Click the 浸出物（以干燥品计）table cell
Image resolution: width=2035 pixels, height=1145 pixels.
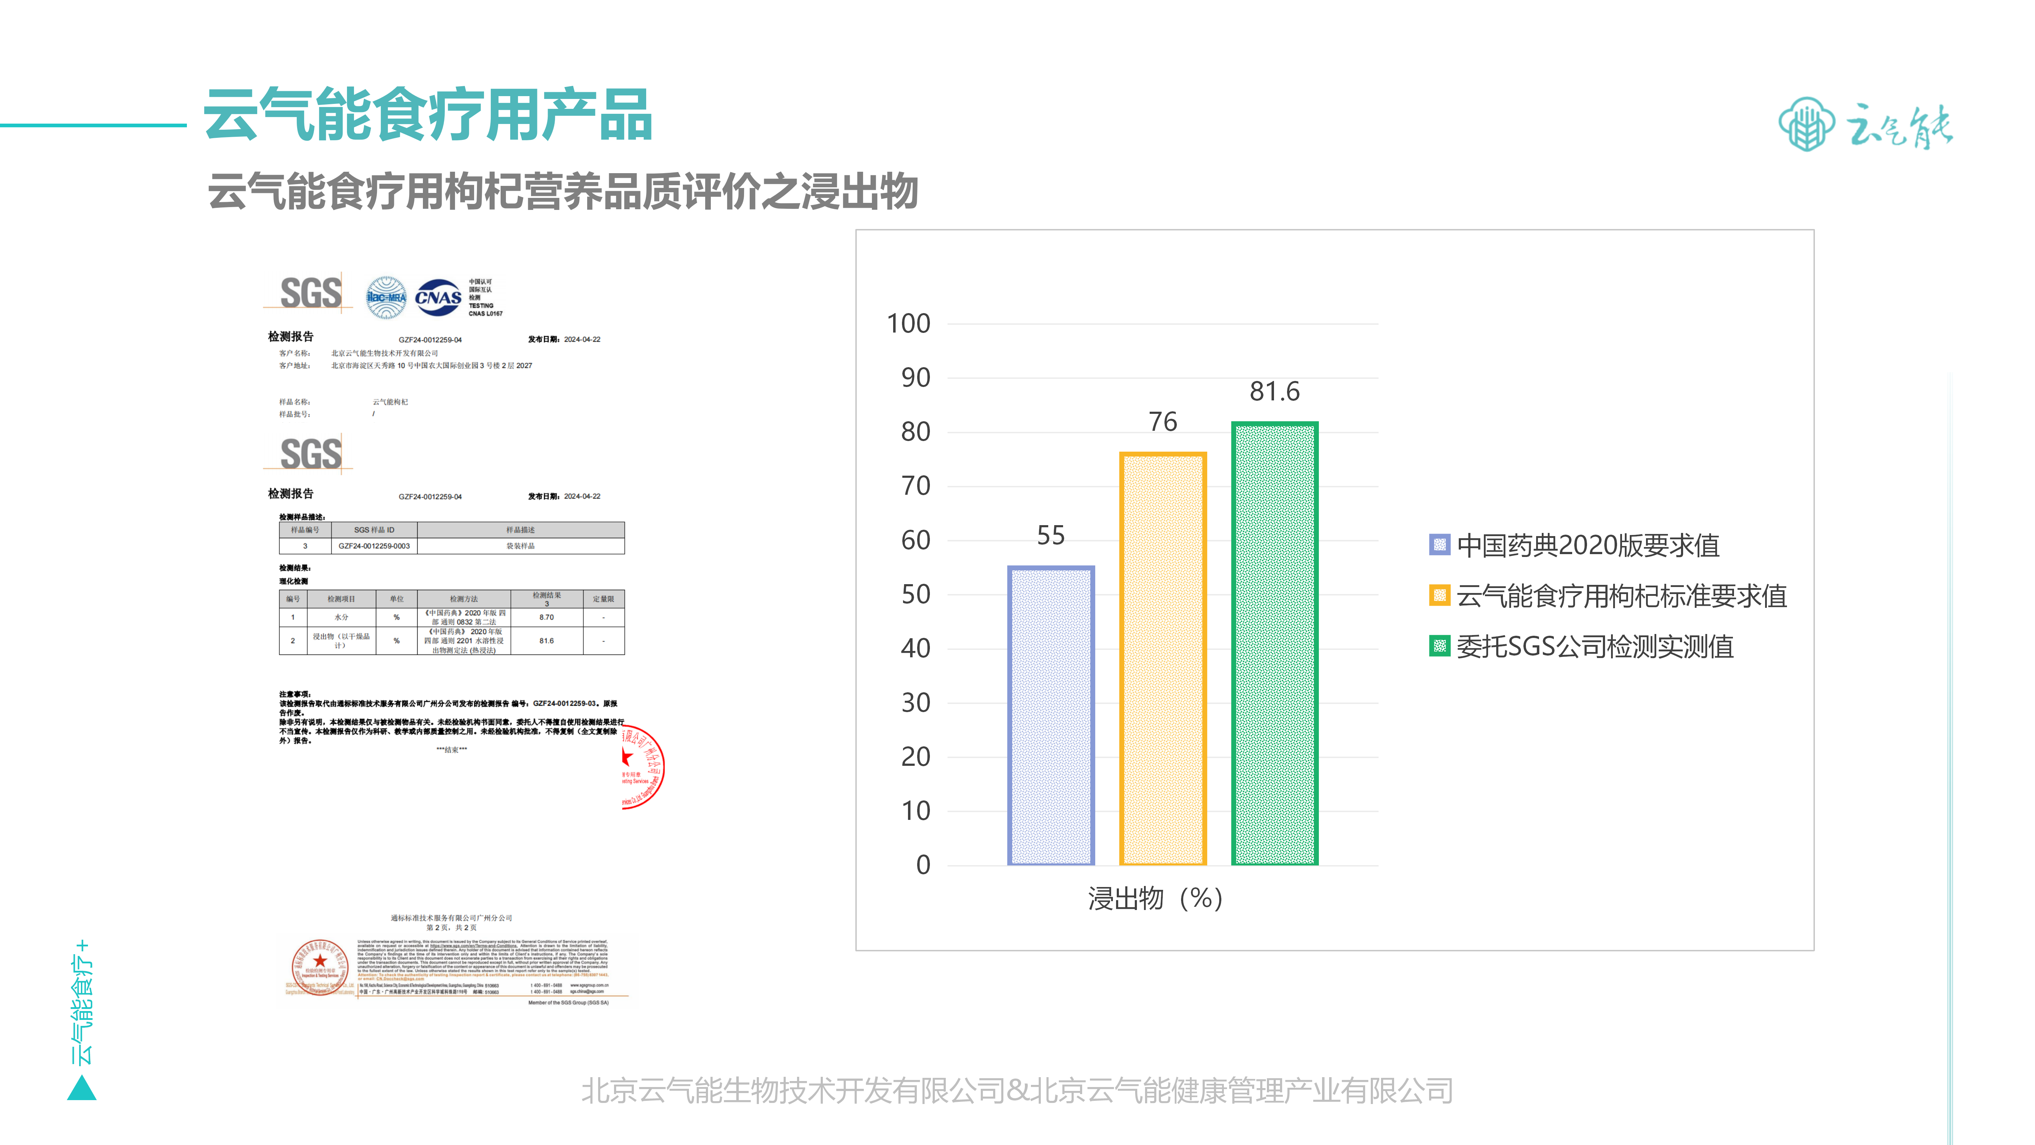pyautogui.click(x=341, y=641)
